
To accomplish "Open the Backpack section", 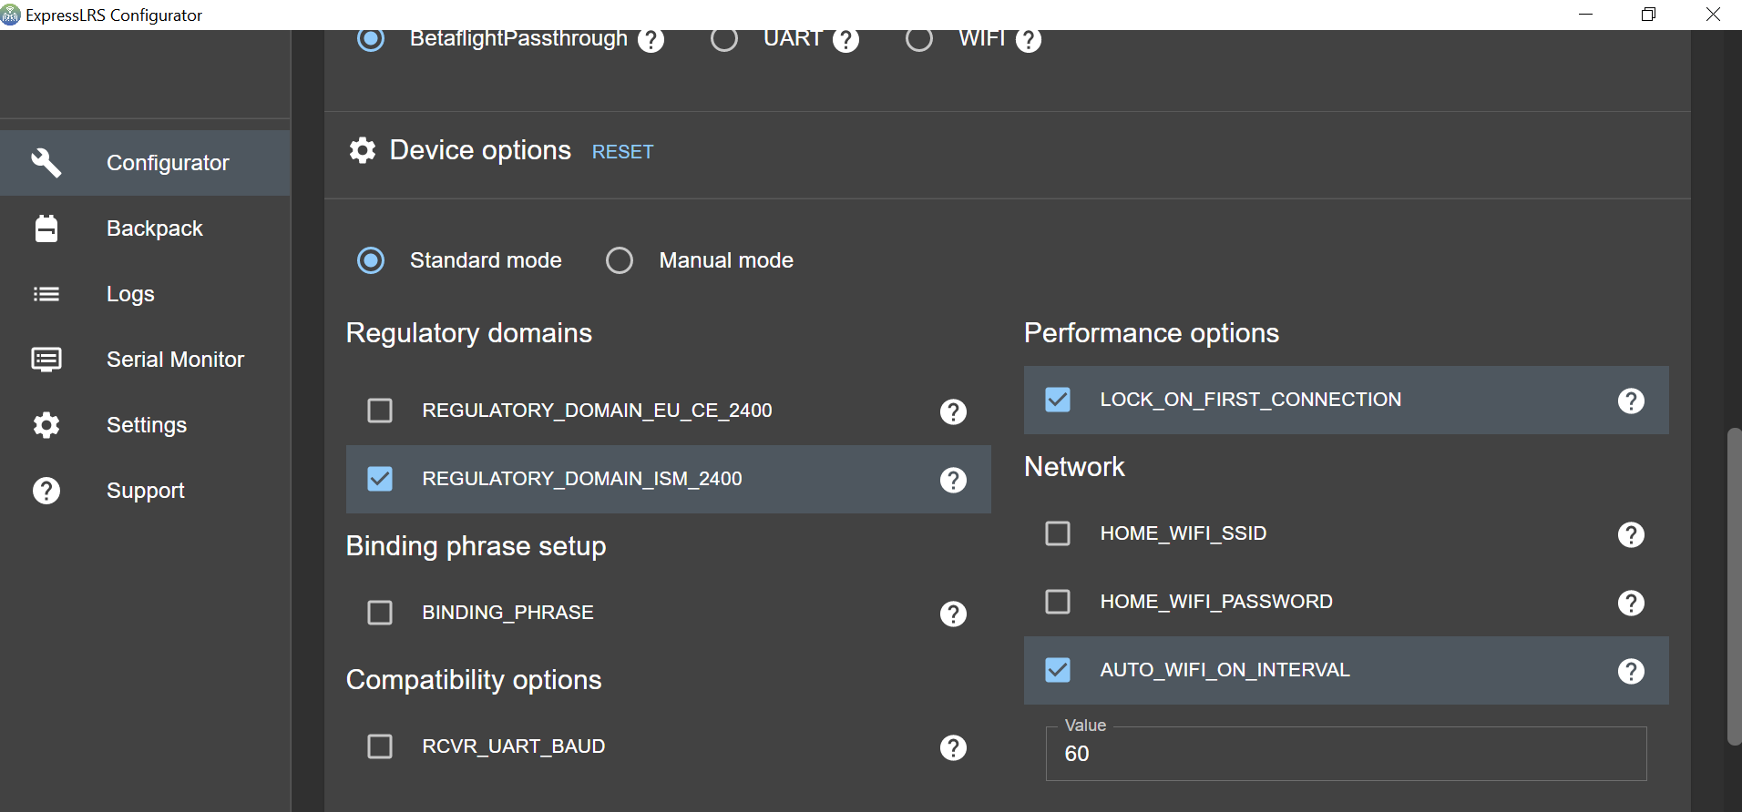I will tap(145, 228).
